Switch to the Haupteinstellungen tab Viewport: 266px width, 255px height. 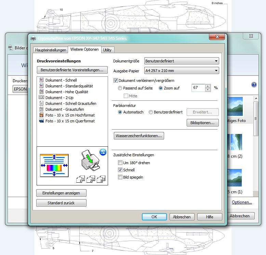(x=51, y=50)
